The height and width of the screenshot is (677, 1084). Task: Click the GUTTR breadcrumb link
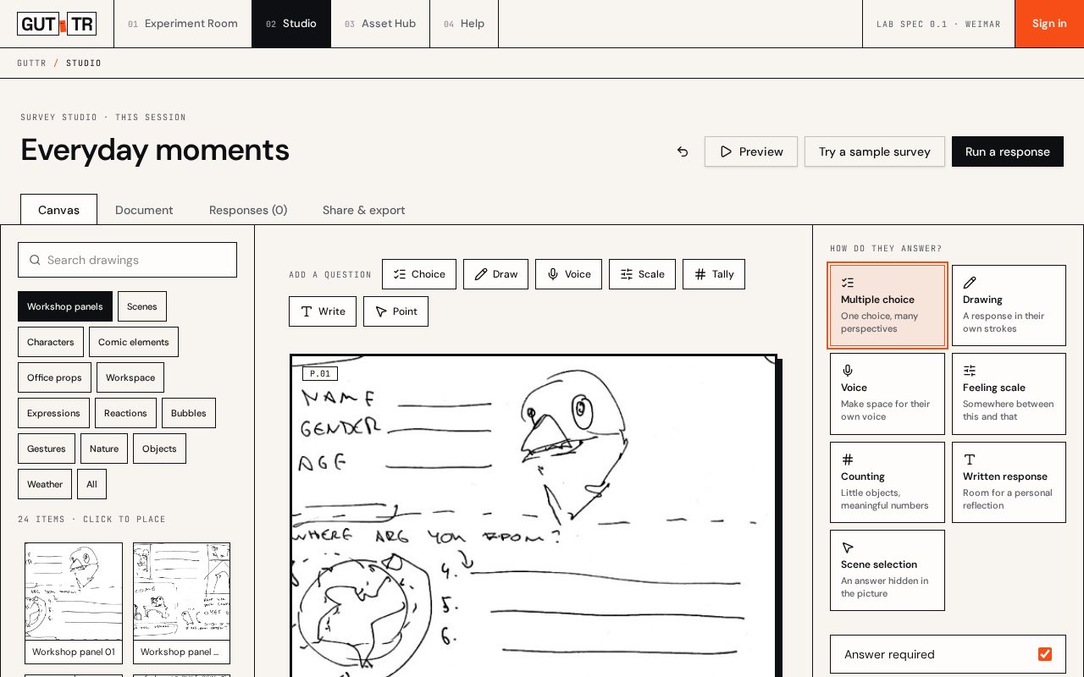click(31, 63)
